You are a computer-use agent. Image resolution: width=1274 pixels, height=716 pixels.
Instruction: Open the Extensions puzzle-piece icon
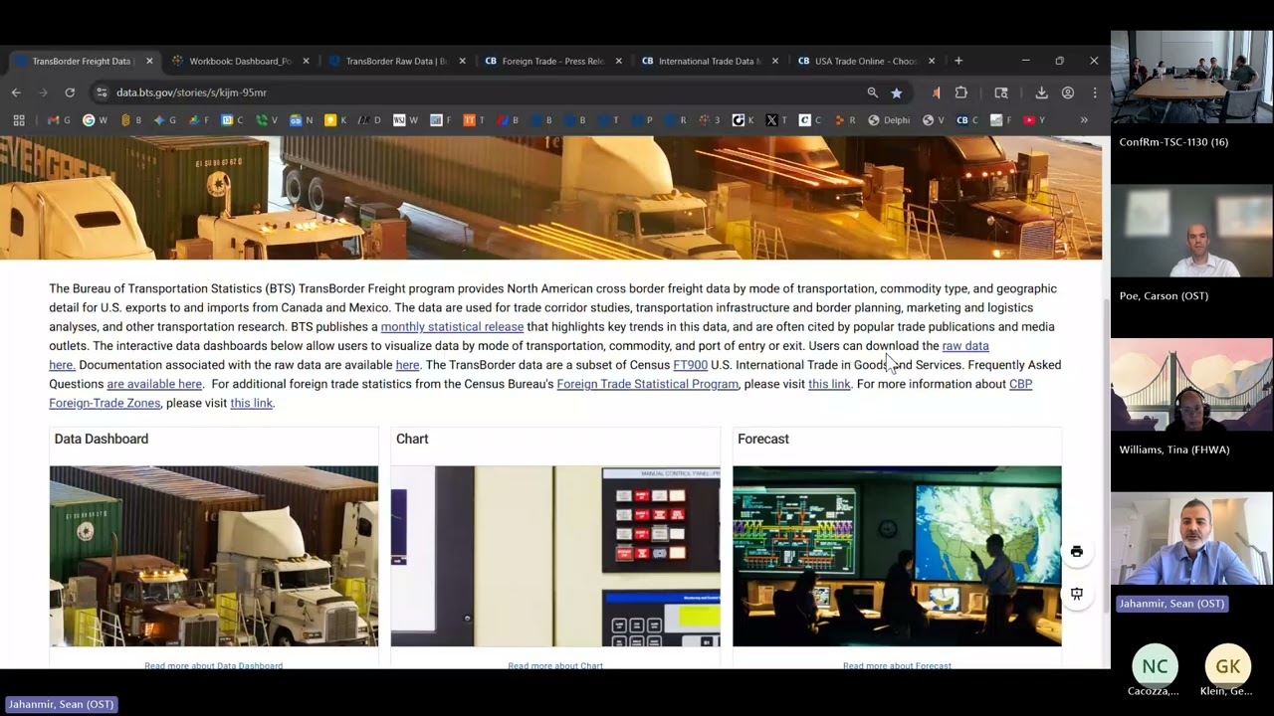pos(961,92)
